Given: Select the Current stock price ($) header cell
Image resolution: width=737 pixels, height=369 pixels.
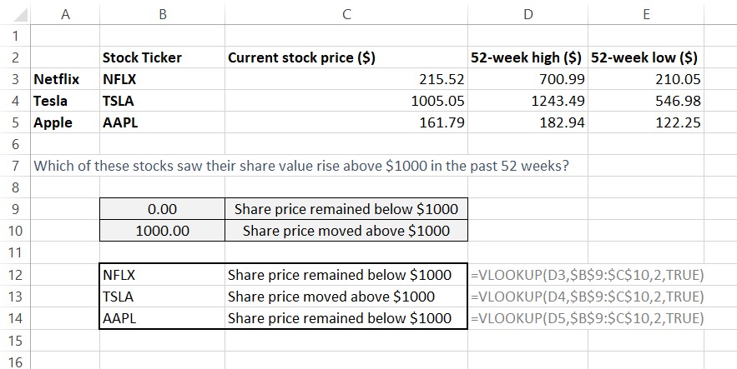Looking at the screenshot, I should [x=301, y=58].
